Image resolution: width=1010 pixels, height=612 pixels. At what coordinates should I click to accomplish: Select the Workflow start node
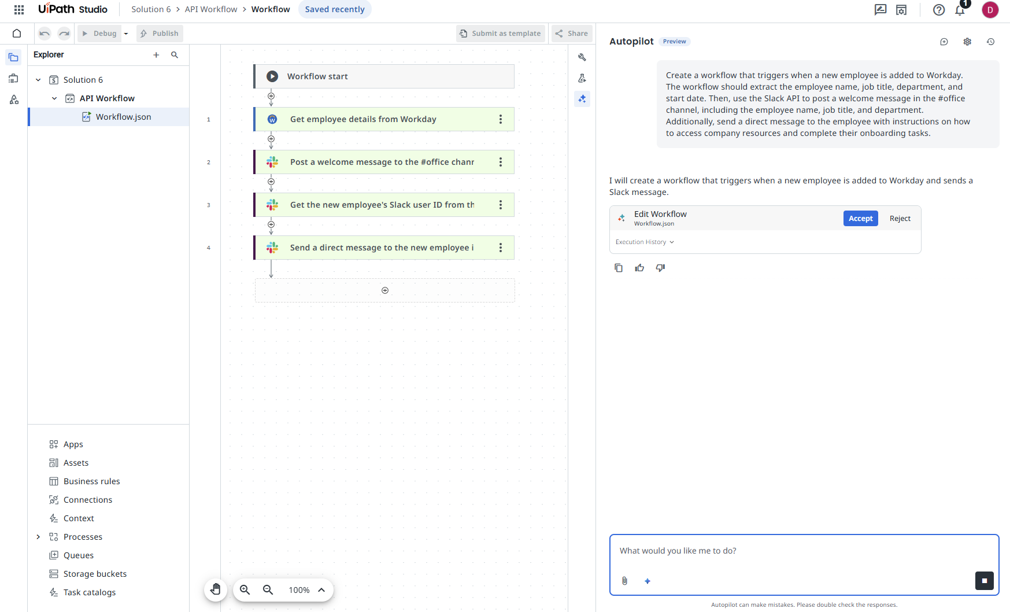tap(384, 76)
